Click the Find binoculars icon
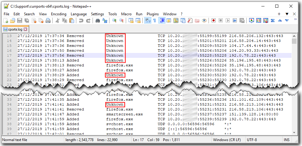 (97, 21)
